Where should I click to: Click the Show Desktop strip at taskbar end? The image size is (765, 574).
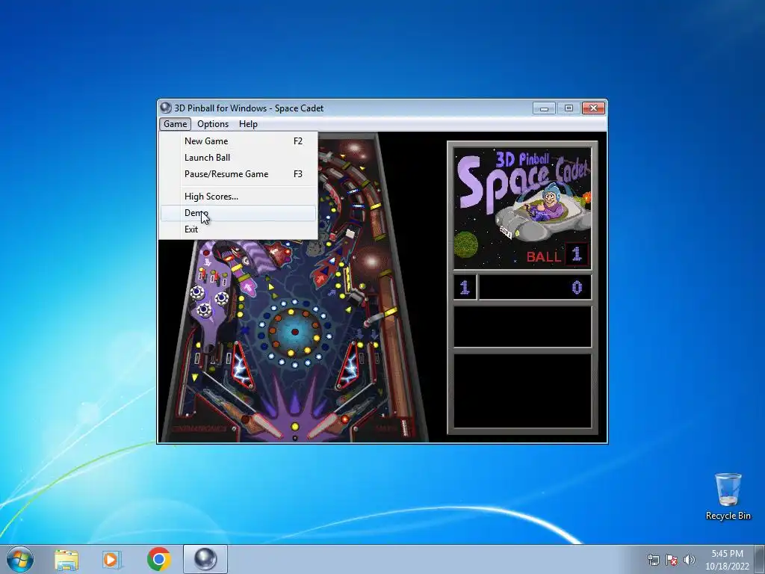click(761, 559)
